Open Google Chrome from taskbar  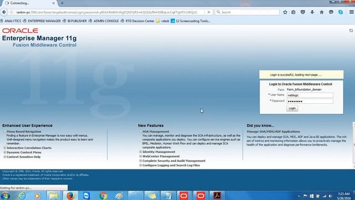(x=103, y=196)
